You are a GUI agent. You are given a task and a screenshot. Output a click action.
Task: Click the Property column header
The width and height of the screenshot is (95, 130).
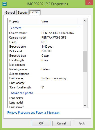pos(24,21)
